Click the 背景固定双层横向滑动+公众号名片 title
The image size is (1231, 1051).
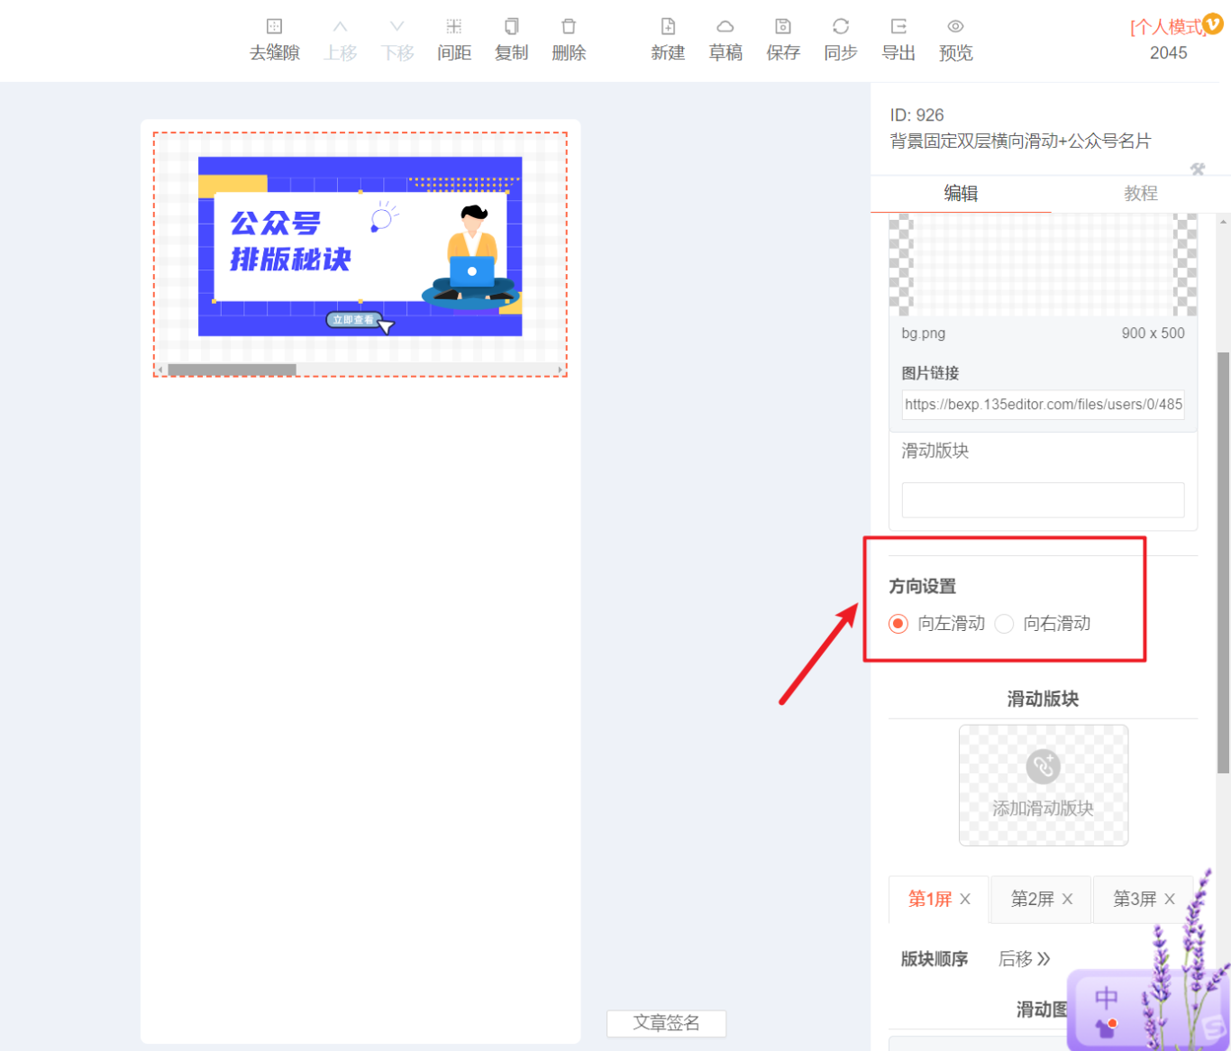pyautogui.click(x=1020, y=142)
